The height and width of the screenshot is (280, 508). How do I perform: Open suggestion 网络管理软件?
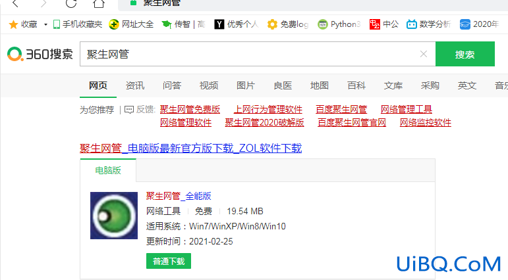pyautogui.click(x=186, y=123)
